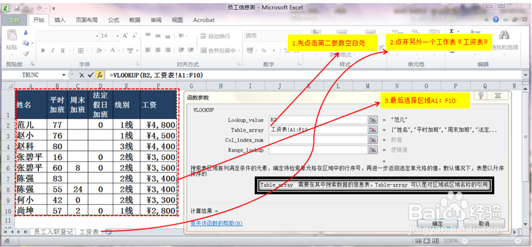Click the Copy icon in clipboard group
The height and width of the screenshot is (247, 532).
tap(26, 43)
